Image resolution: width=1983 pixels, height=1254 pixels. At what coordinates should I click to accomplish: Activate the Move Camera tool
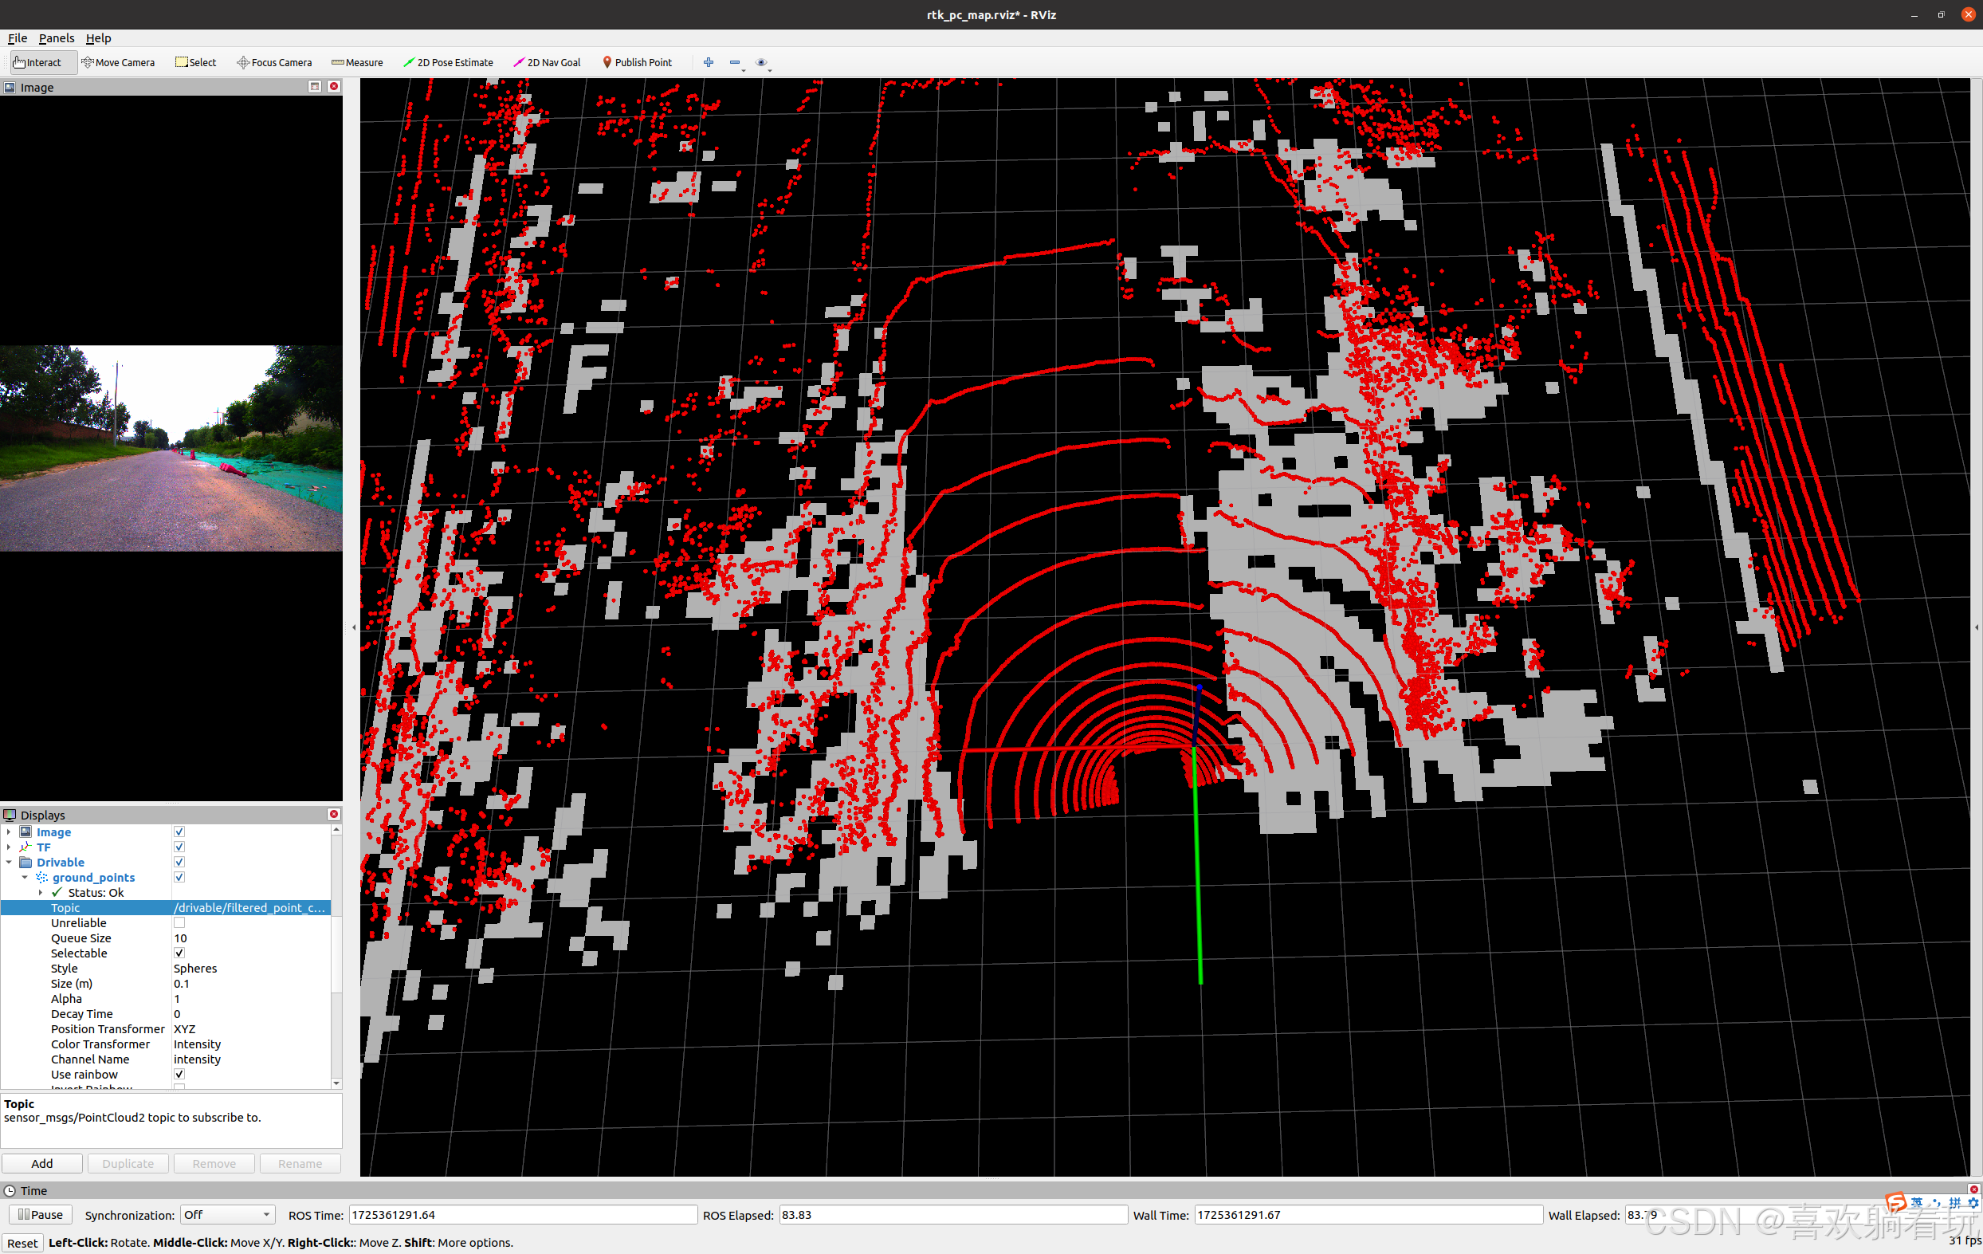118,63
